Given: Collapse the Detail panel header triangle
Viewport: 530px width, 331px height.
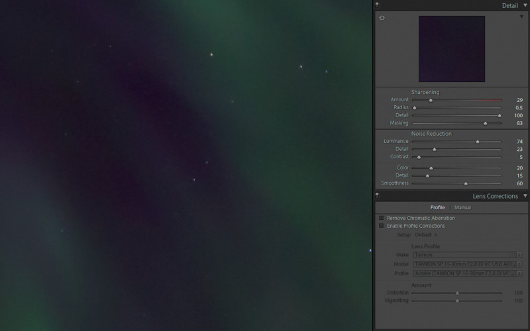Looking at the screenshot, I should click(525, 5).
